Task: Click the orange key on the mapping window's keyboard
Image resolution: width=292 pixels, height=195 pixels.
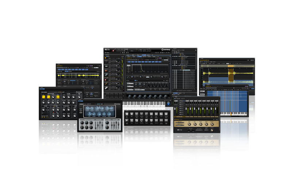Action: pyautogui.click(x=231, y=114)
